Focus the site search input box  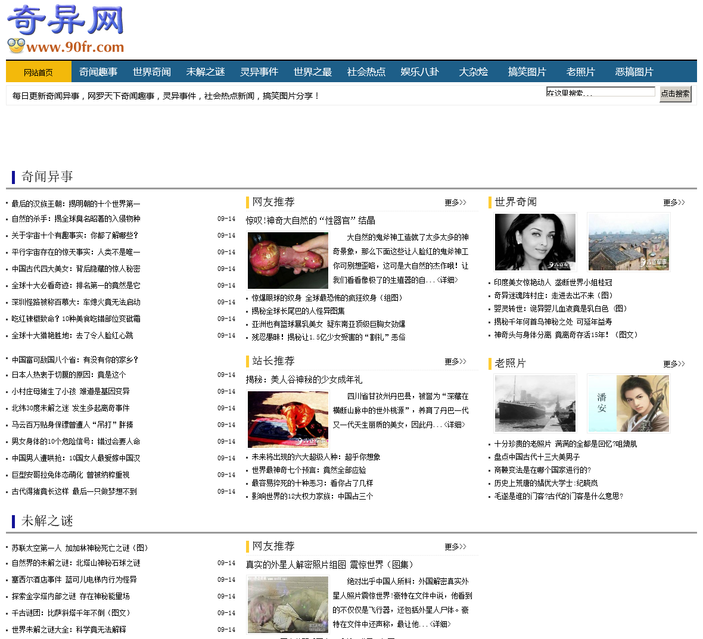coord(601,92)
